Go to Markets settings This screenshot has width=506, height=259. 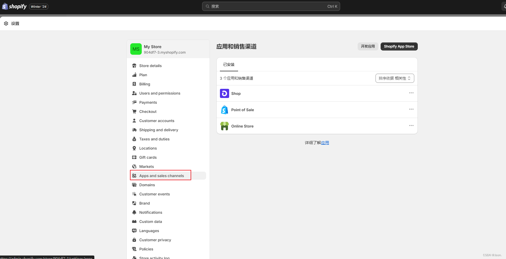[x=168, y=166]
